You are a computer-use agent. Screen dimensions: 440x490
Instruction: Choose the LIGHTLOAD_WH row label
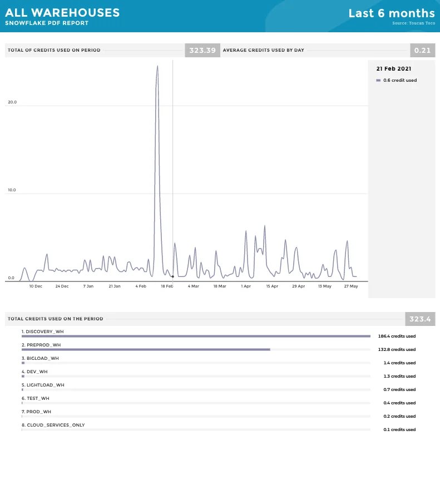pos(43,385)
